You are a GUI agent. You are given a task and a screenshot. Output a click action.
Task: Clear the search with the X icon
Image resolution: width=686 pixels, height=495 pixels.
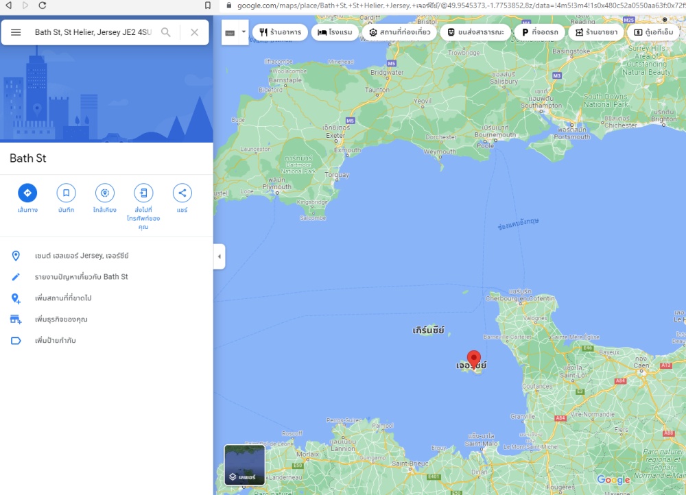click(194, 32)
